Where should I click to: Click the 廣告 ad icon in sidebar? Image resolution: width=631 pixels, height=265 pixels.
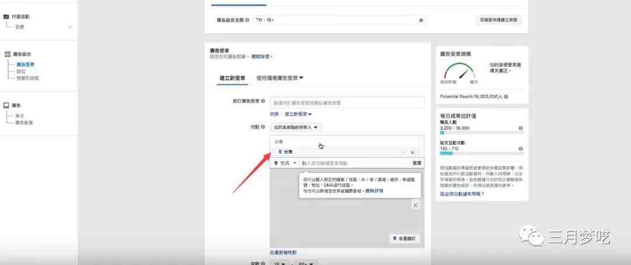tap(6, 105)
